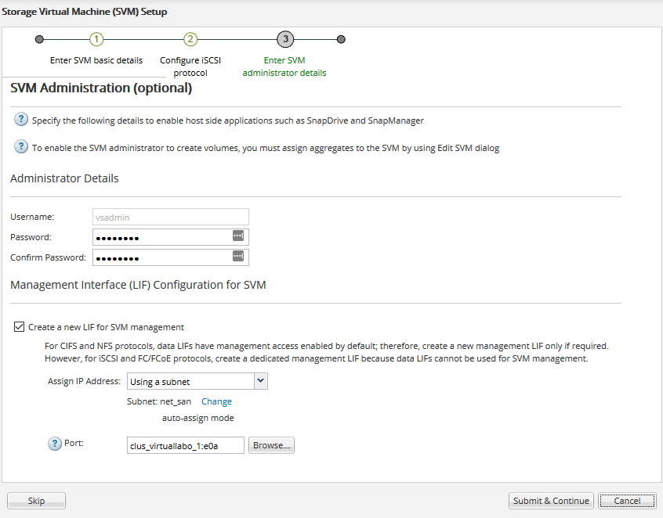Screen dimensions: 663x518
Task: Click 'SVM Administration (optional)' heading
Action: click(x=101, y=88)
